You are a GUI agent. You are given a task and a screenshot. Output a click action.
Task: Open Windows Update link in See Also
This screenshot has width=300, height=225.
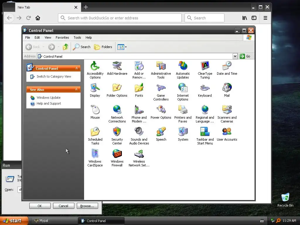tap(48, 98)
